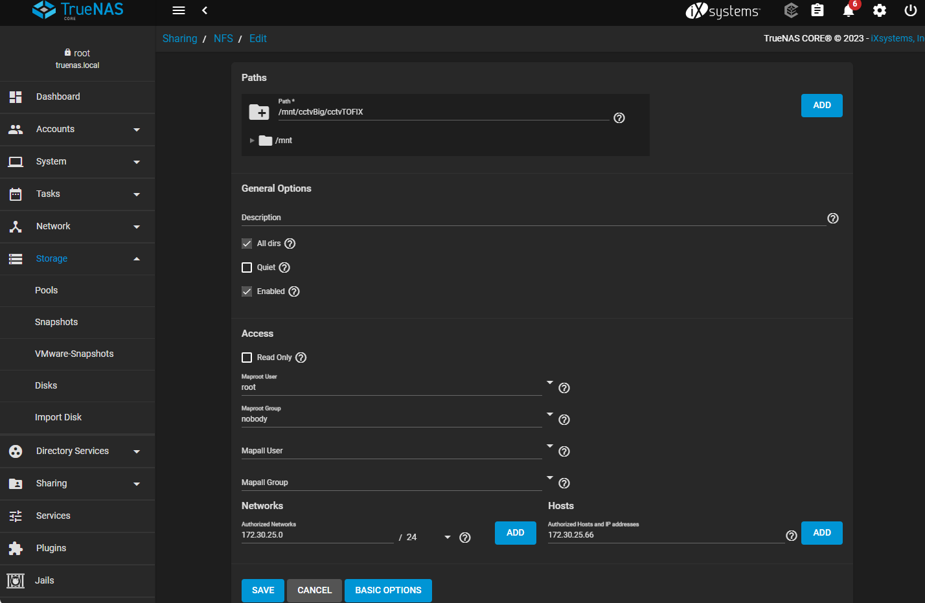Collapse the Storage menu

78,259
